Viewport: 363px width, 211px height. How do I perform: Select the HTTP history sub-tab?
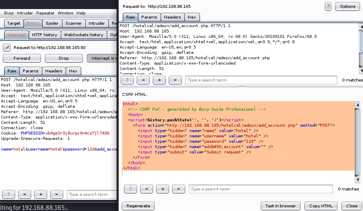click(x=45, y=35)
